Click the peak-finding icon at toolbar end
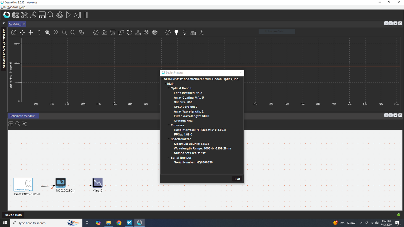404x227 pixels. 202,32
